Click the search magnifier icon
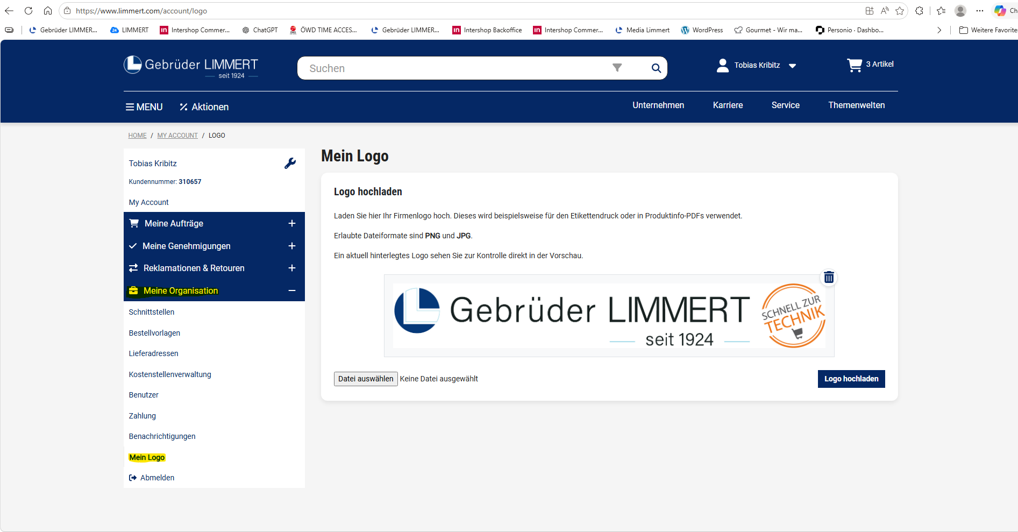The image size is (1018, 532). (x=656, y=68)
